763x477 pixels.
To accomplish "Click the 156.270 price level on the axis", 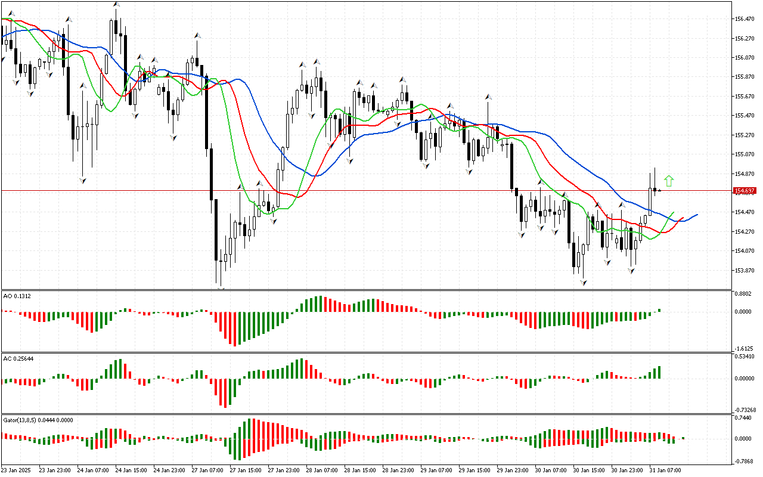I will [746, 39].
